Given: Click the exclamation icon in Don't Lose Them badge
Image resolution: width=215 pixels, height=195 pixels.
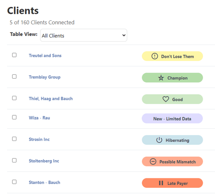Looking at the screenshot, I should 155,56.
